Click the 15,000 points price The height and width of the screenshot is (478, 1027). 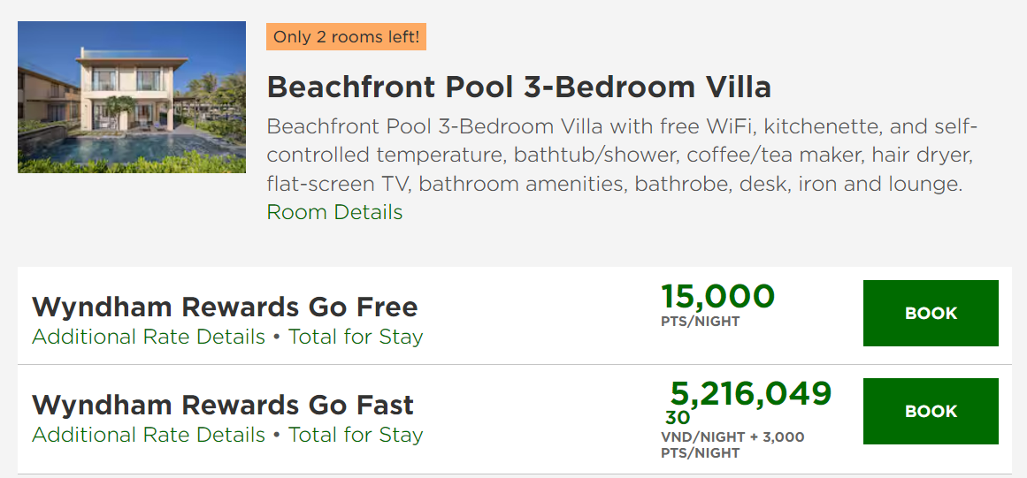717,296
